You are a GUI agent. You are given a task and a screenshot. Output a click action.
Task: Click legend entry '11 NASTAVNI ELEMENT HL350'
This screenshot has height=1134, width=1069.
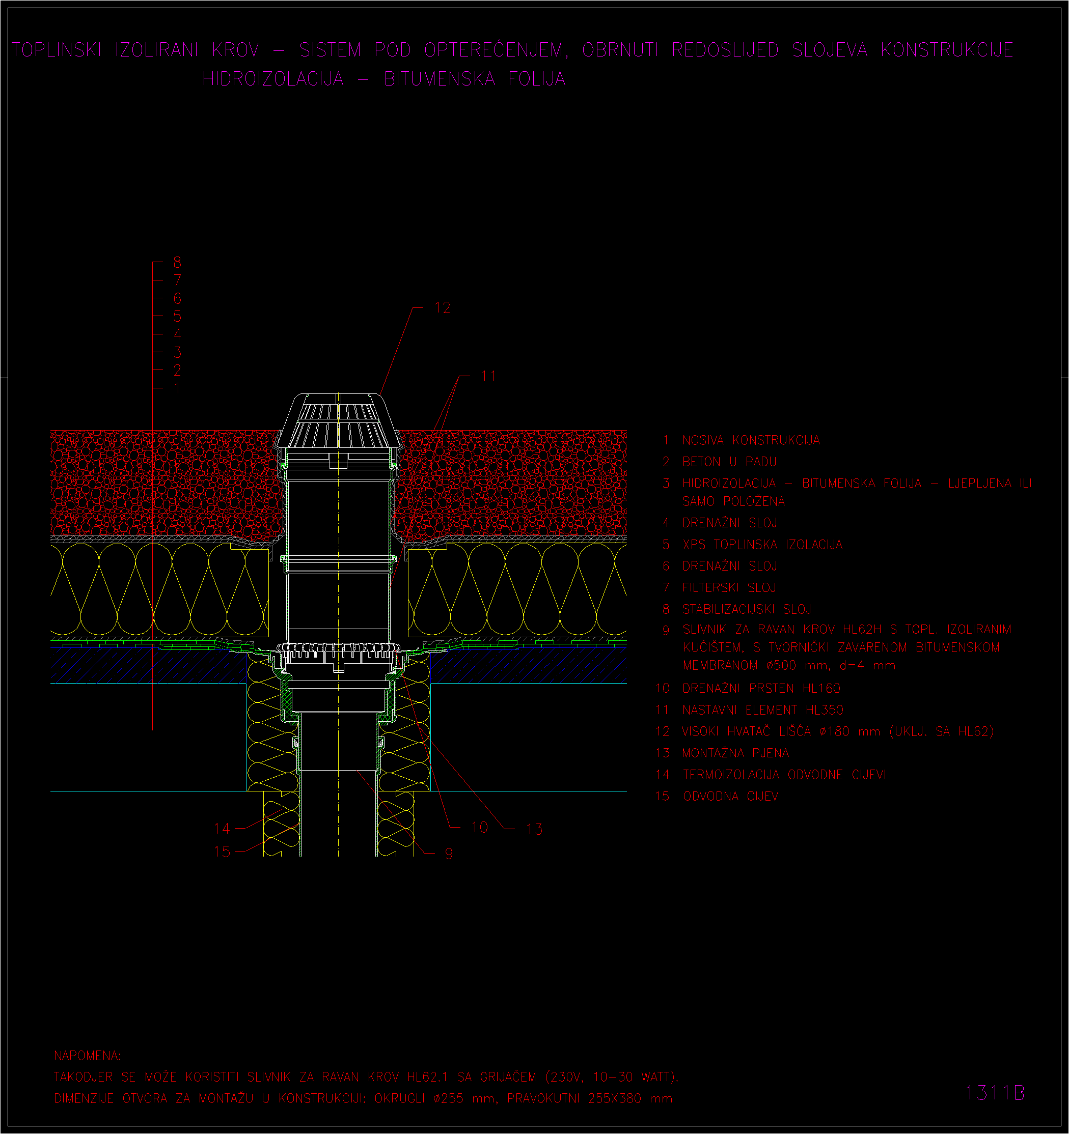pos(750,710)
